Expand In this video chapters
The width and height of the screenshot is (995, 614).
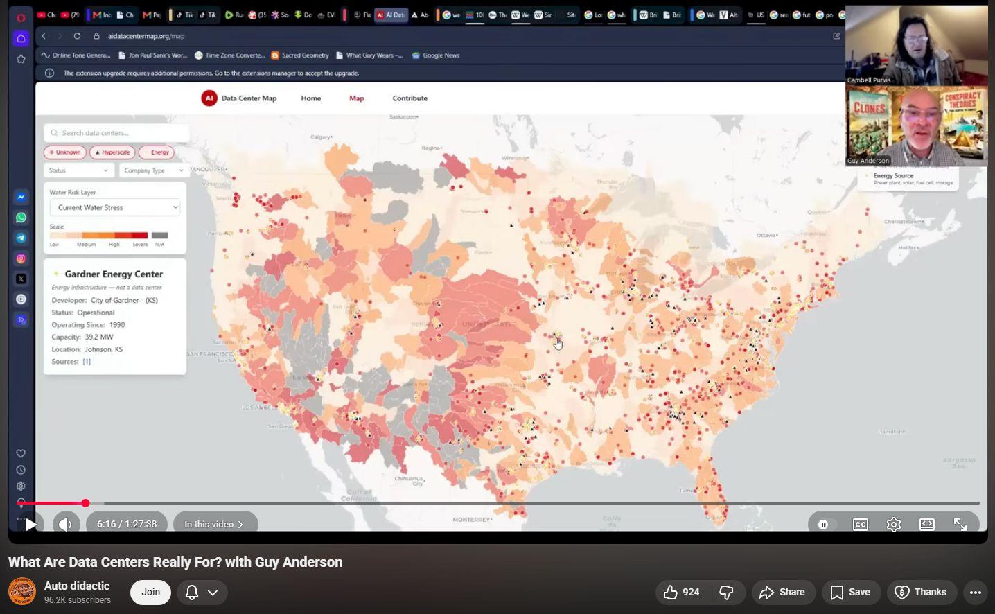point(215,525)
